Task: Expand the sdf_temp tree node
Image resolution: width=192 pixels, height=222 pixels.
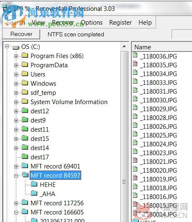Action: coord(16,93)
